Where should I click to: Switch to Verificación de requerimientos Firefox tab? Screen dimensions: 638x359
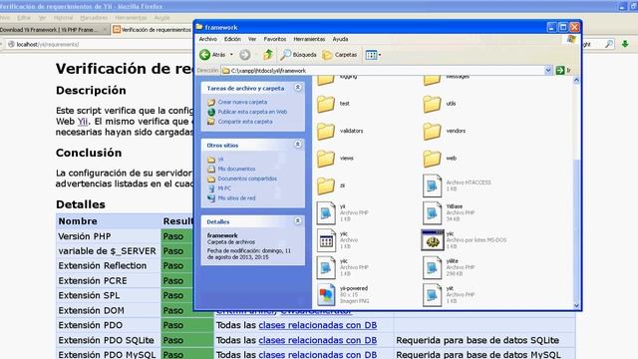[x=152, y=30]
